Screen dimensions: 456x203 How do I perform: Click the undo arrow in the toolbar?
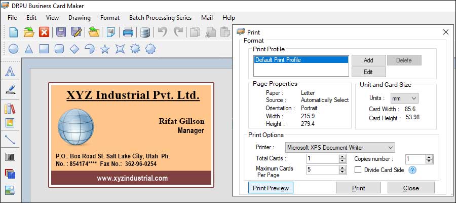162,32
